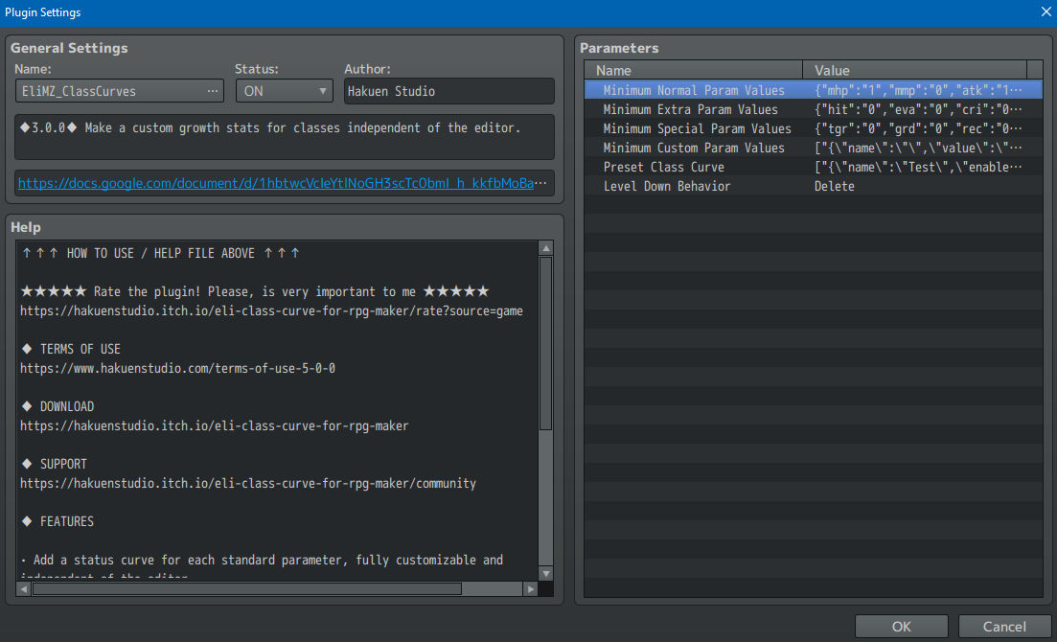The height and width of the screenshot is (642, 1057).
Task: Click the terms-of-use URL in help
Action: pyautogui.click(x=178, y=368)
